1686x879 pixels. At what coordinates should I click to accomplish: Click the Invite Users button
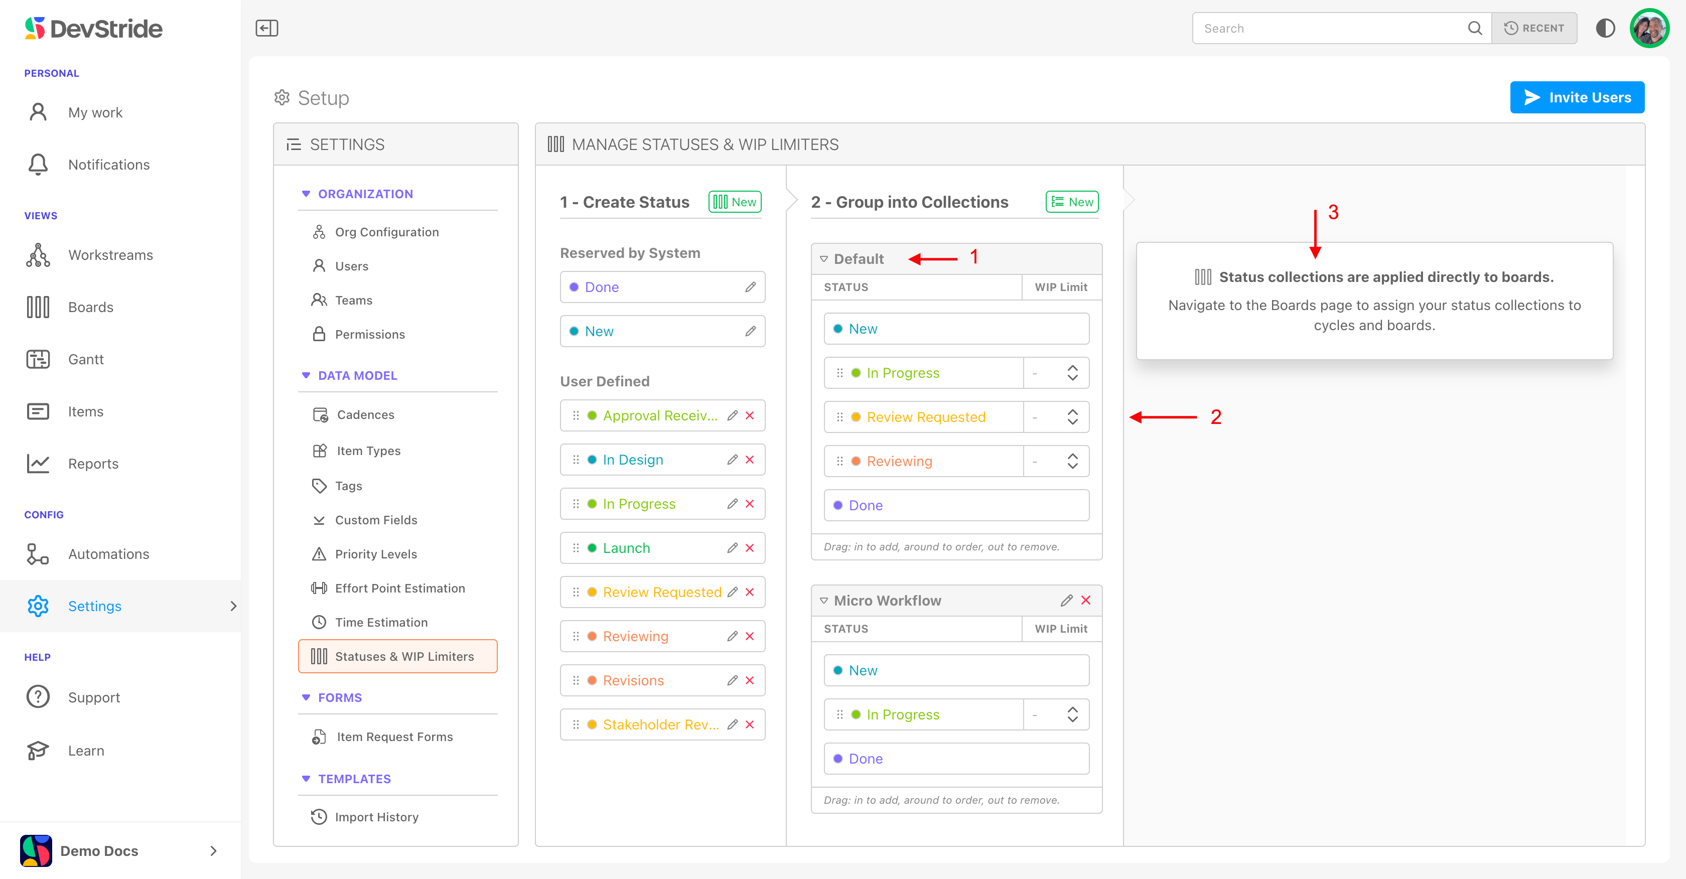1577,97
